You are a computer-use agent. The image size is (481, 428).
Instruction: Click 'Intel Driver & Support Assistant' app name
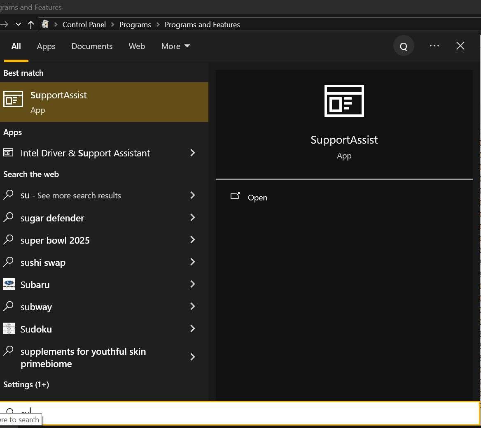[85, 153]
